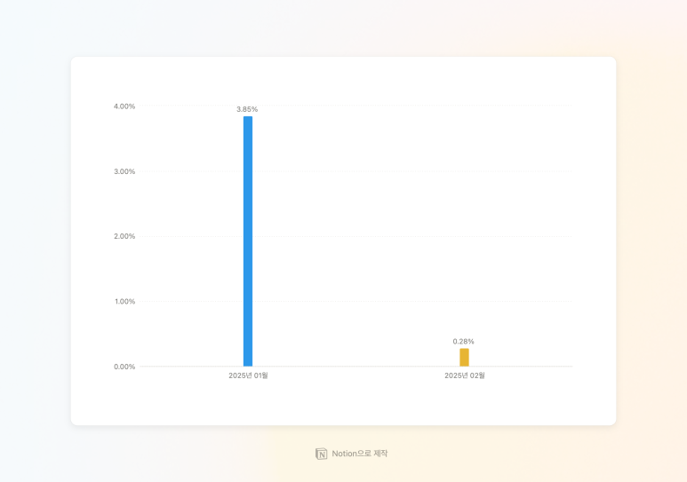Click the top of the yellow bar
The width and height of the screenshot is (687, 482).
[x=464, y=350]
